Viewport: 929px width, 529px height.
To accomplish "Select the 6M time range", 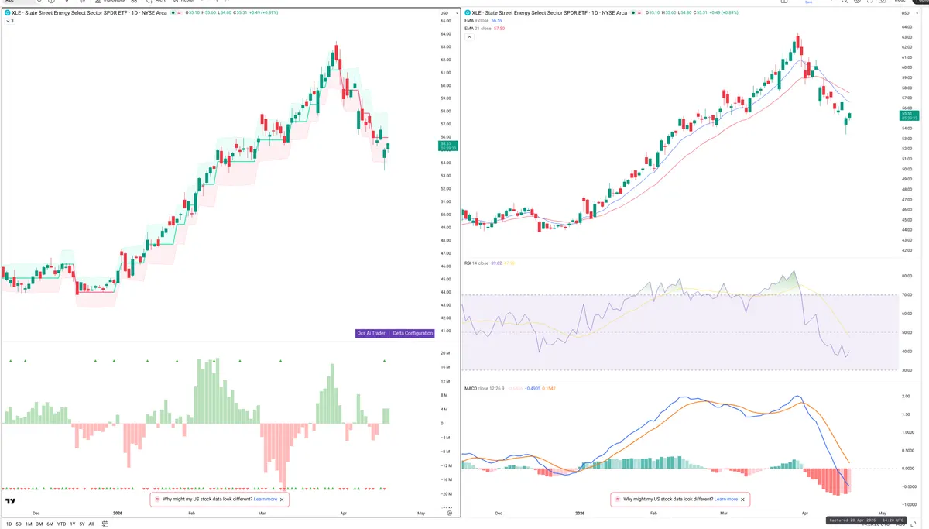I will 50,524.
